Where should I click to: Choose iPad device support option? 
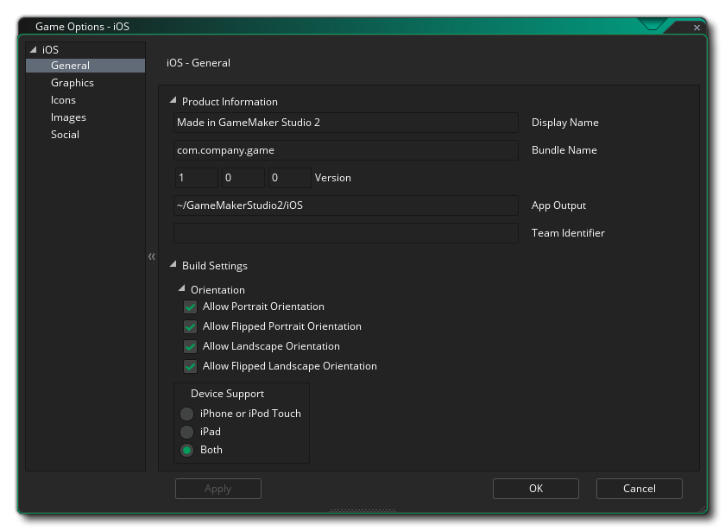point(186,432)
